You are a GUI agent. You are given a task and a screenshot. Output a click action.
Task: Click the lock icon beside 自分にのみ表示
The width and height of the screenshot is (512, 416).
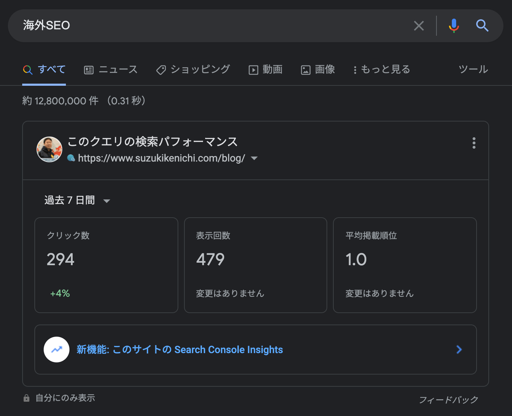[26, 398]
